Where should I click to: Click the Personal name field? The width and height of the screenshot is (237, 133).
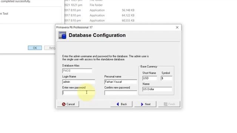pos(121,82)
